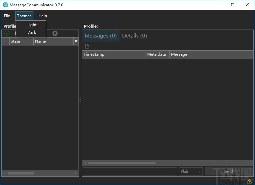This screenshot has width=255, height=185.
Task: Click inside the message input field
Action: click(130, 171)
